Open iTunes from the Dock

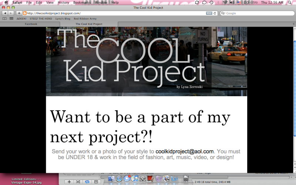click(x=135, y=178)
